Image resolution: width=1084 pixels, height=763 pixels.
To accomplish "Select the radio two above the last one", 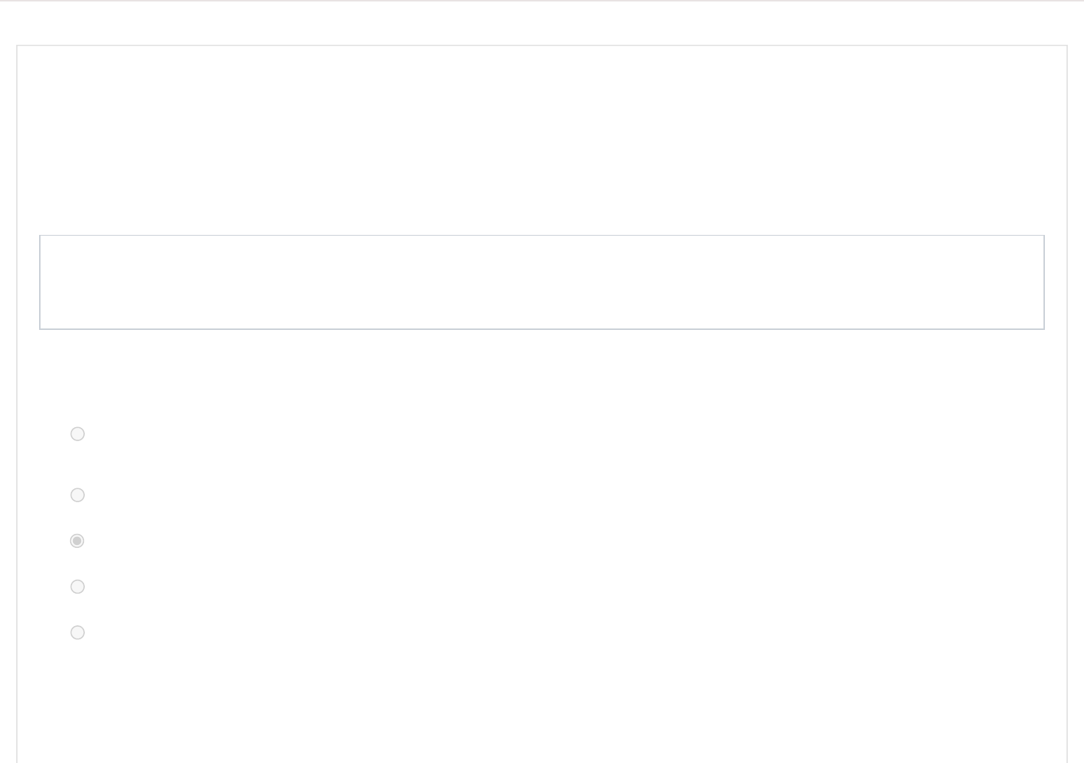I will 77,541.
